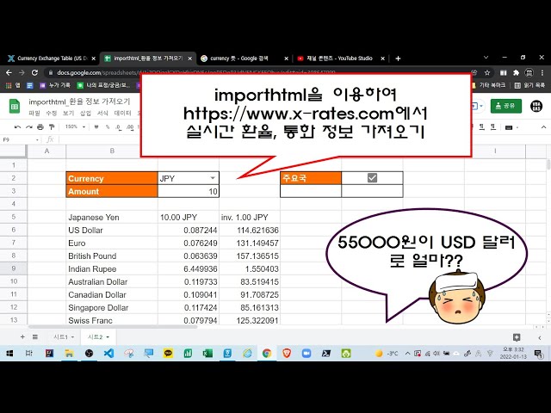
Task: Click the document title importhtml_환율 정보 가져오기
Action: tap(79, 102)
